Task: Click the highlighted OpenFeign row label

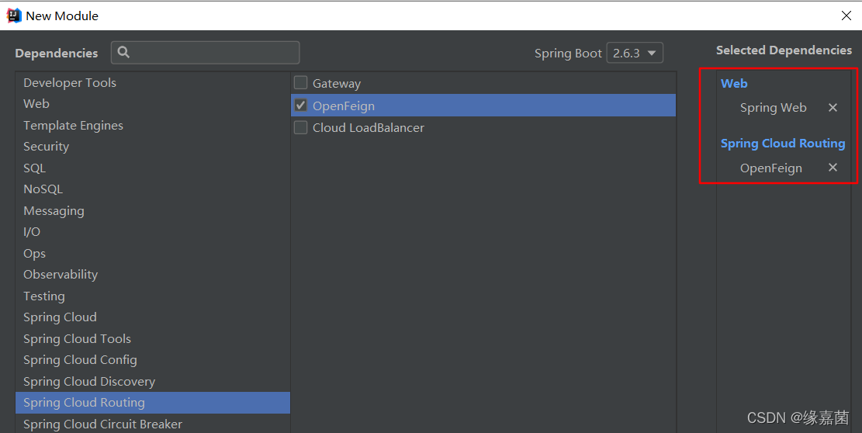Action: [x=344, y=106]
